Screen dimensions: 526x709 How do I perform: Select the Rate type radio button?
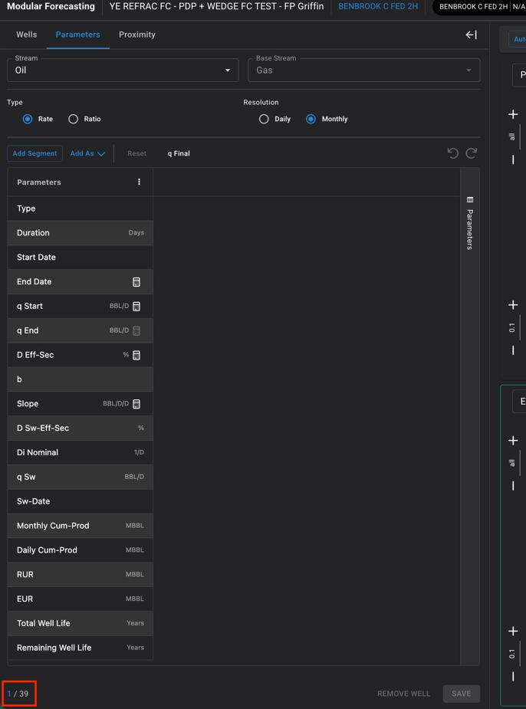[x=28, y=119]
